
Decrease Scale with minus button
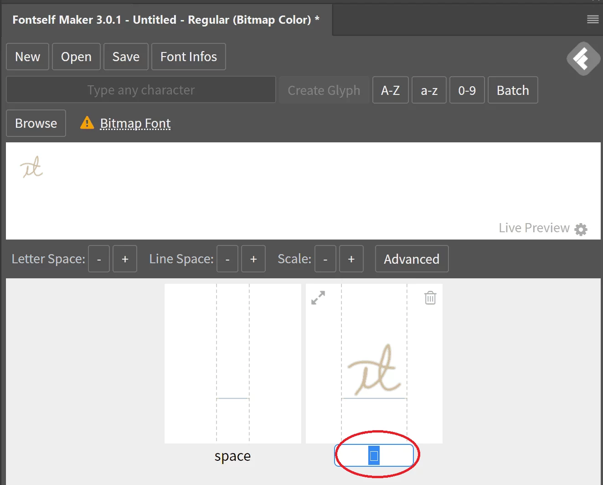[325, 259]
